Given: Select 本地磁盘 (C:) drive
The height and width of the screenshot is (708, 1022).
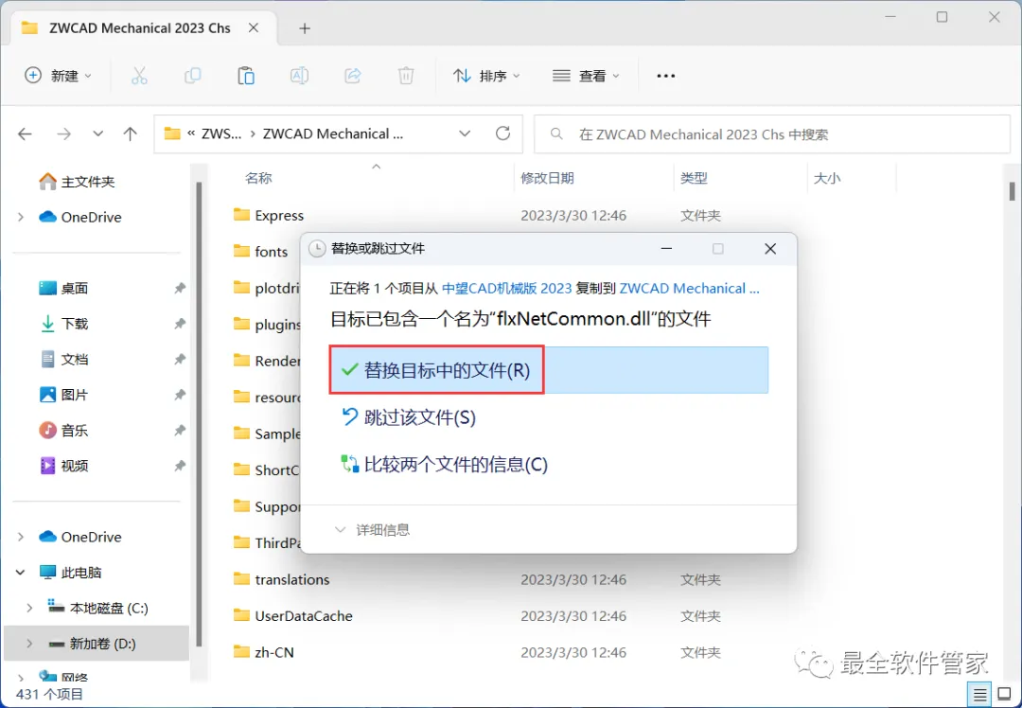Looking at the screenshot, I should click(x=97, y=608).
